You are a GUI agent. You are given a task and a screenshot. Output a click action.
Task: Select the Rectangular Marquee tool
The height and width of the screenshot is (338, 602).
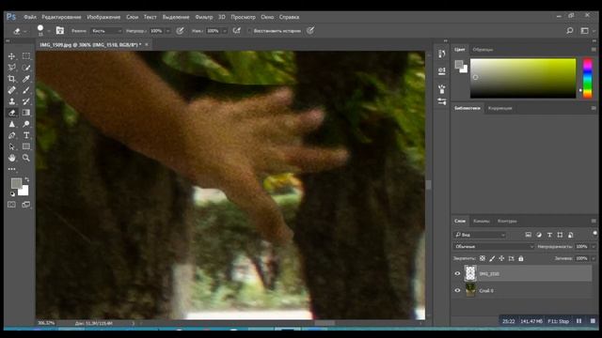coord(26,56)
